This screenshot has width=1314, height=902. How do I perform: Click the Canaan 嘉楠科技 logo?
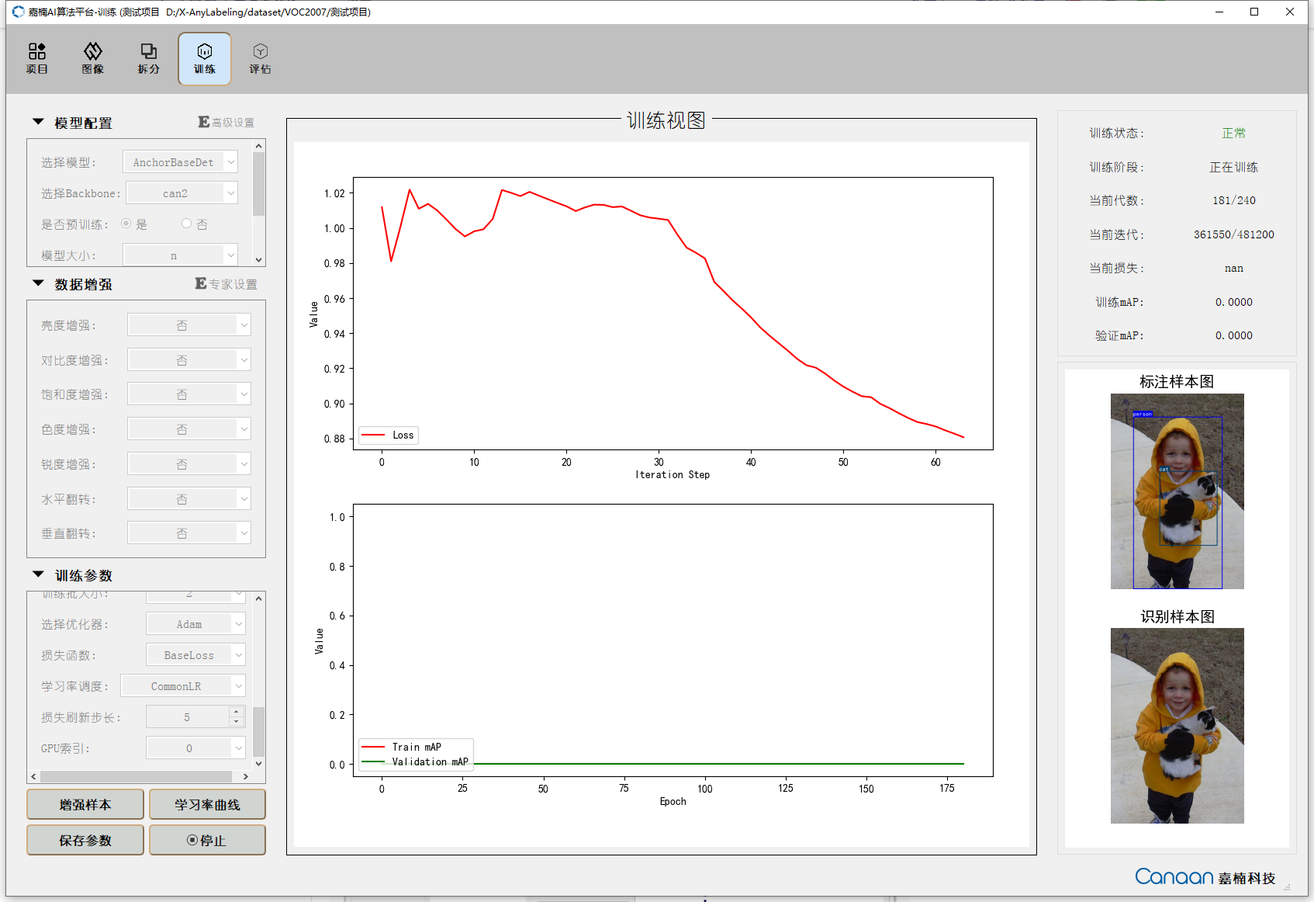[1205, 877]
